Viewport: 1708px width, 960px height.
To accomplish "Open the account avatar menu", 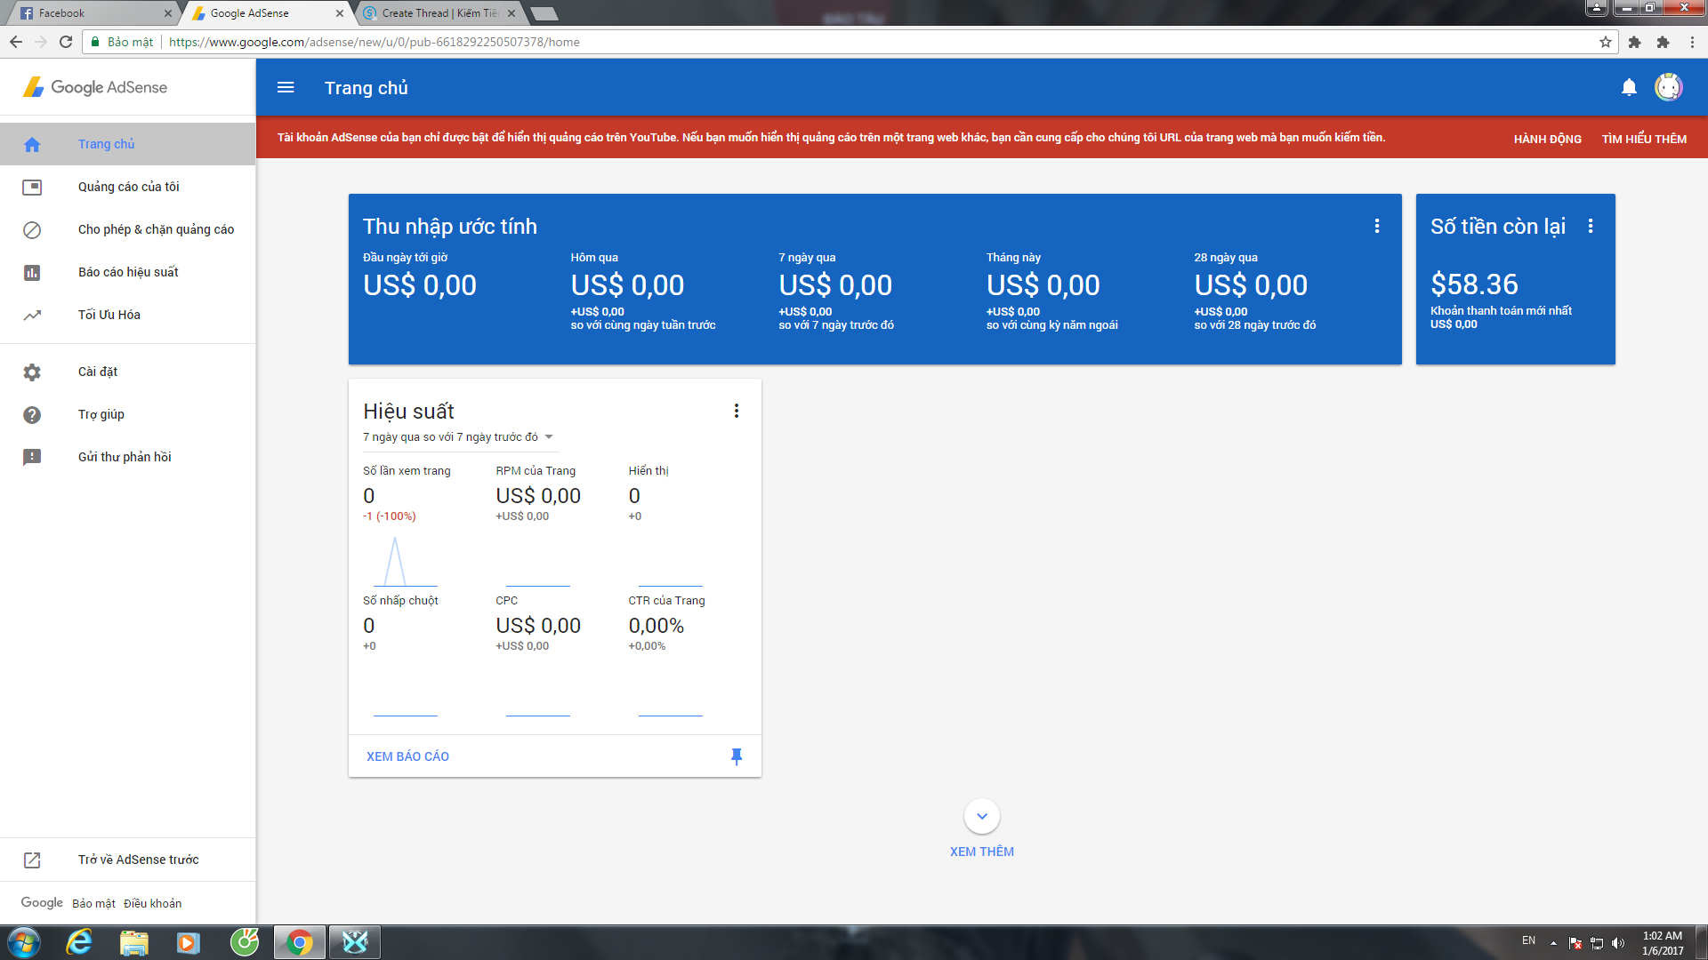I will coord(1668,87).
